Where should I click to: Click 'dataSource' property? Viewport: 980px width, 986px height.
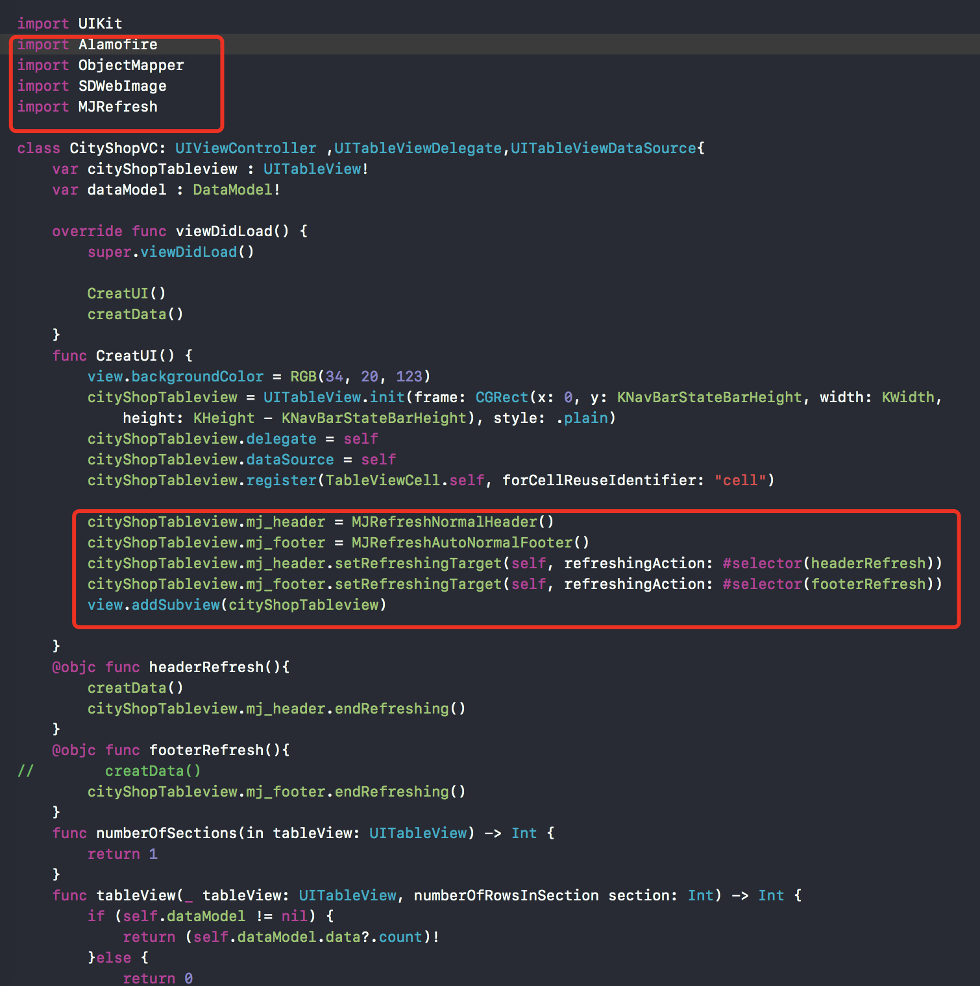coord(290,460)
